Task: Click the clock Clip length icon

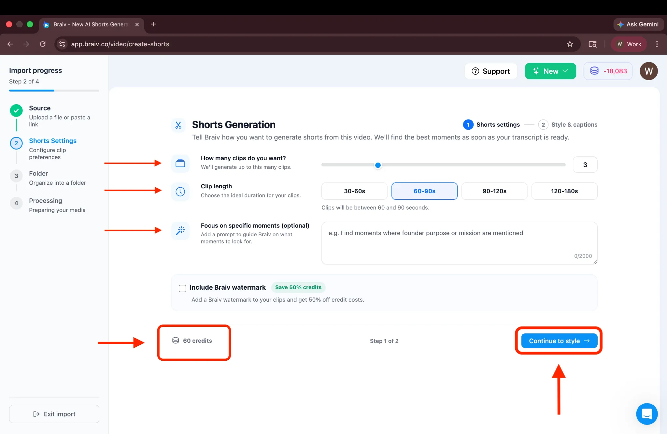Action: point(180,192)
